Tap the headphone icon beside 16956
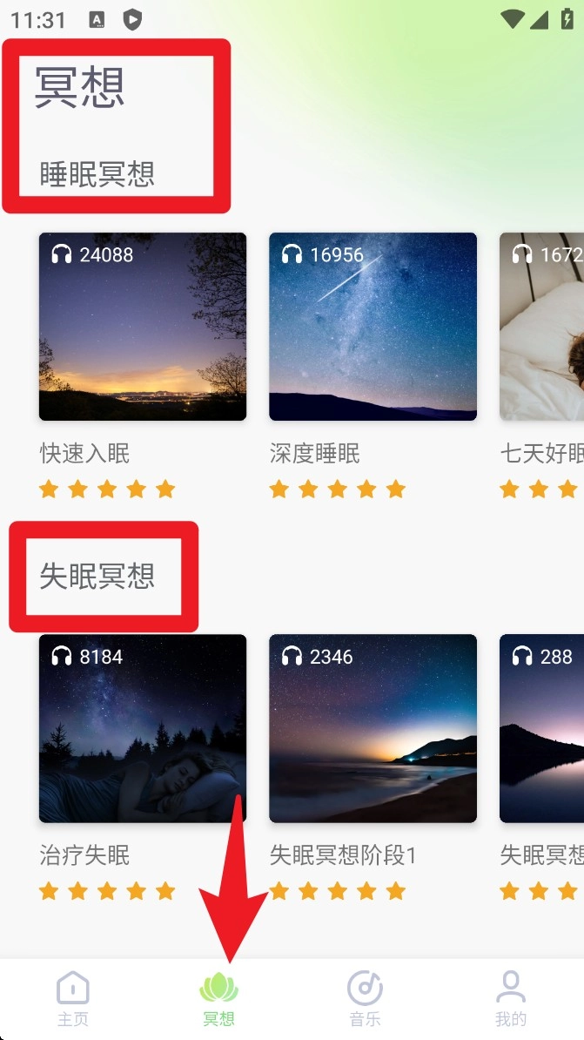584x1040 pixels. click(292, 254)
